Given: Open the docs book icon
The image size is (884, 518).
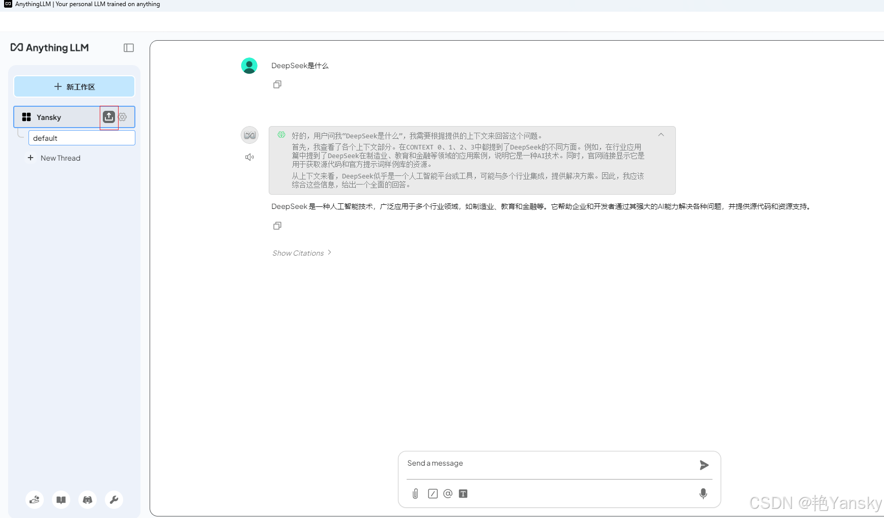Looking at the screenshot, I should (61, 500).
